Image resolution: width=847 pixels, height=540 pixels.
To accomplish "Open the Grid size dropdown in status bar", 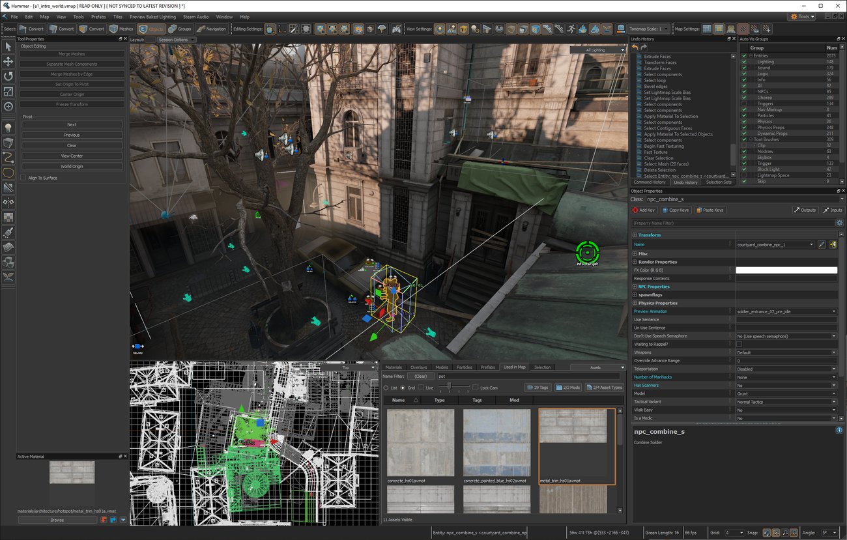I will coord(741,533).
